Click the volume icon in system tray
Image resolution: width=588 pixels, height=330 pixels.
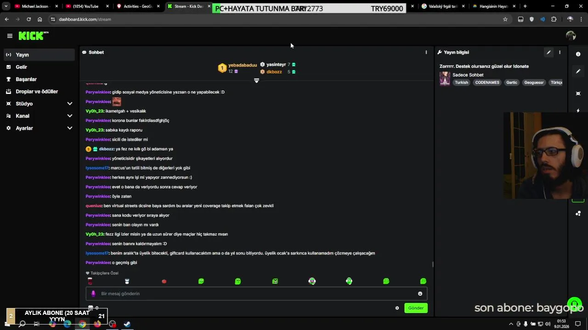[x=548, y=324]
